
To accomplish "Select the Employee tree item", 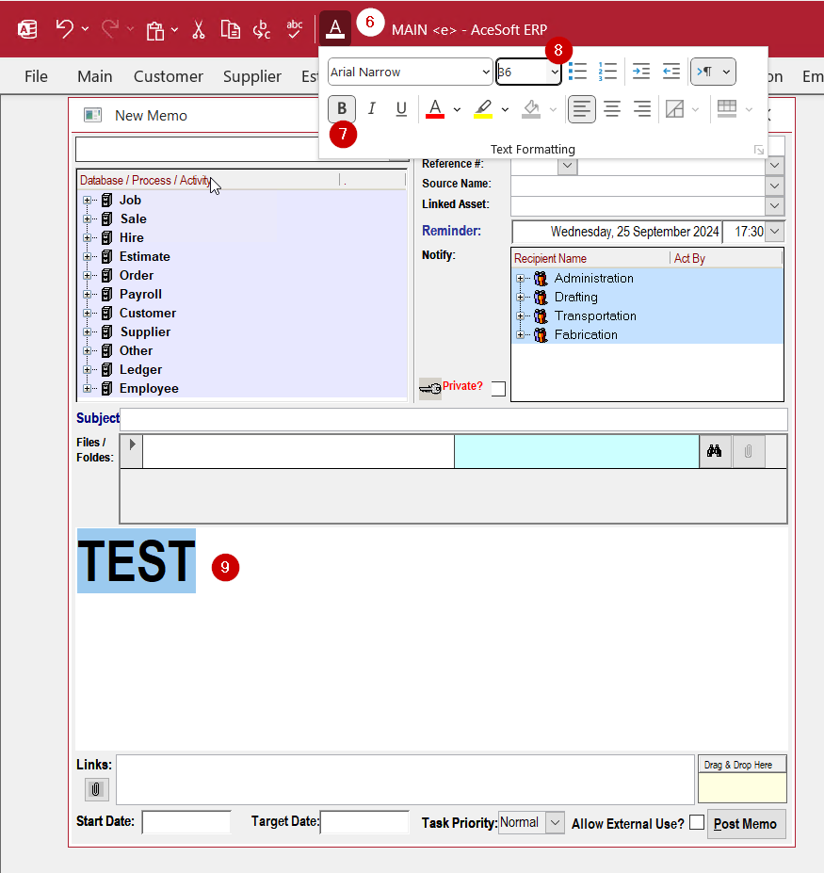I will tap(149, 389).
